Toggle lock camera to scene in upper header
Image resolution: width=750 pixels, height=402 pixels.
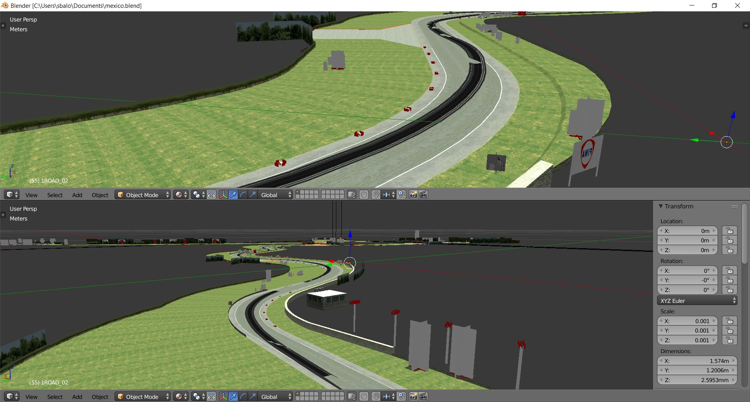(352, 195)
